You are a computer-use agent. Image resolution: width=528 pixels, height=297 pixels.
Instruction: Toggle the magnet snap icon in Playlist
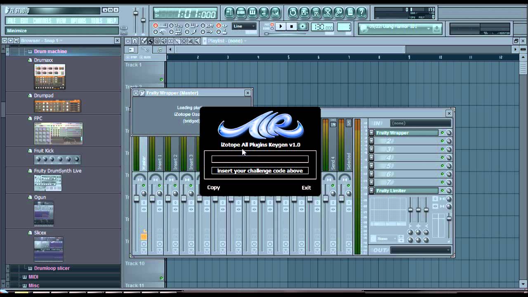[134, 41]
